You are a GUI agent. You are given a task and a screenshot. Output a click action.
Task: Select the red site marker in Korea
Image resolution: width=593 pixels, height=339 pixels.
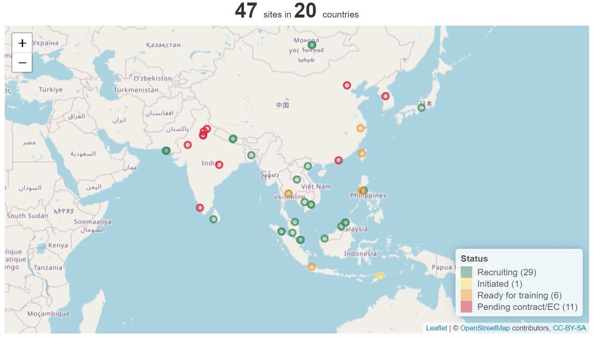click(x=385, y=96)
